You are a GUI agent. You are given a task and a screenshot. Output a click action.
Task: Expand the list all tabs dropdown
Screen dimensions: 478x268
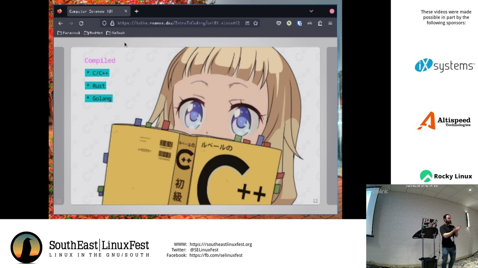click(311, 11)
